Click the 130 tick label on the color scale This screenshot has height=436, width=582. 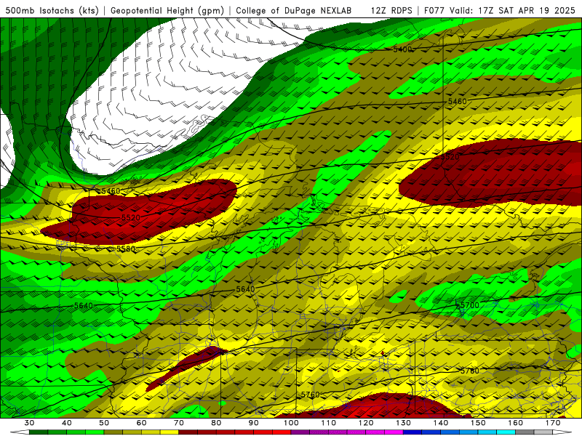pyautogui.click(x=403, y=423)
